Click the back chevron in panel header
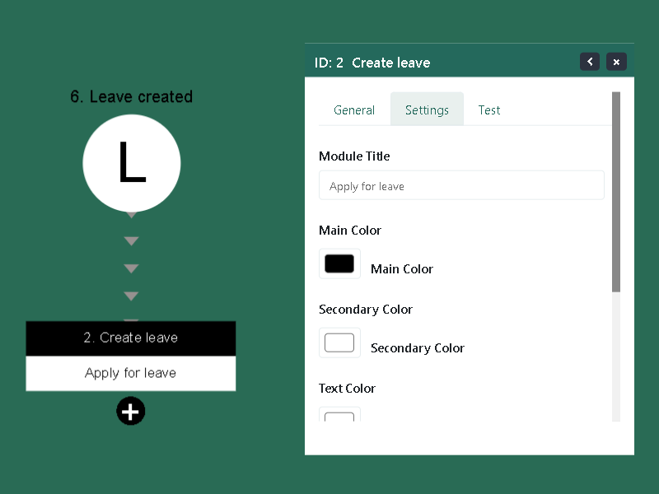This screenshot has height=494, width=659. click(x=590, y=62)
